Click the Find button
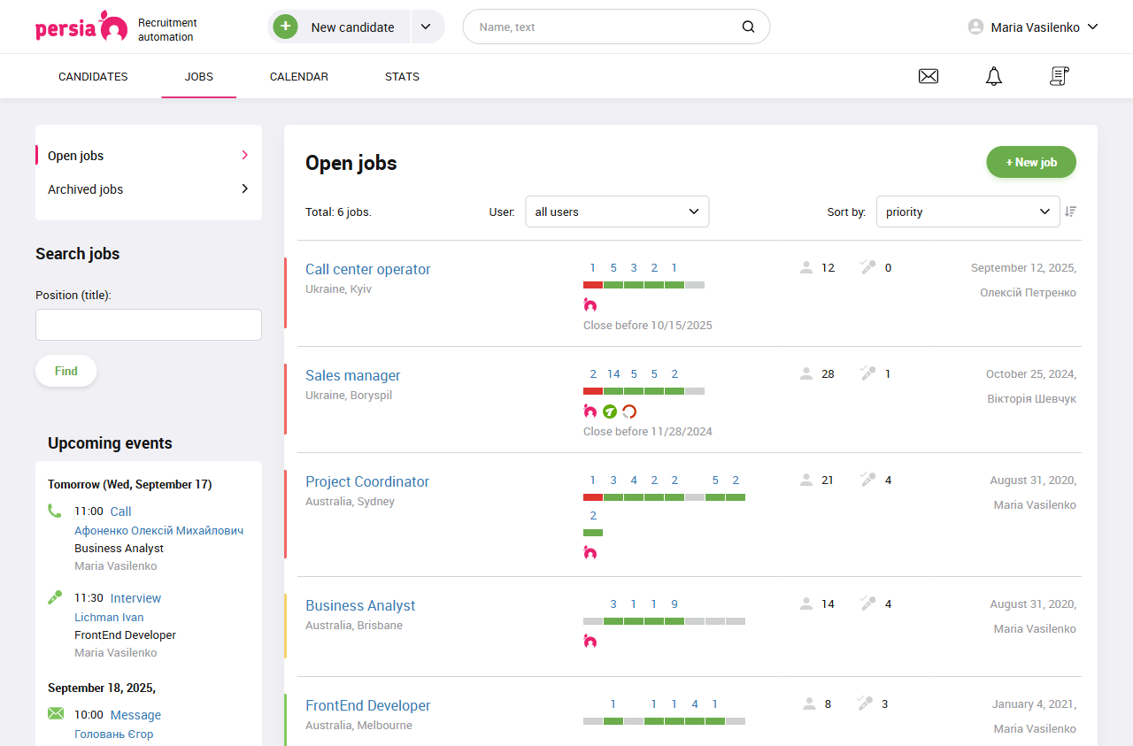Image resolution: width=1133 pixels, height=746 pixels. (66, 371)
